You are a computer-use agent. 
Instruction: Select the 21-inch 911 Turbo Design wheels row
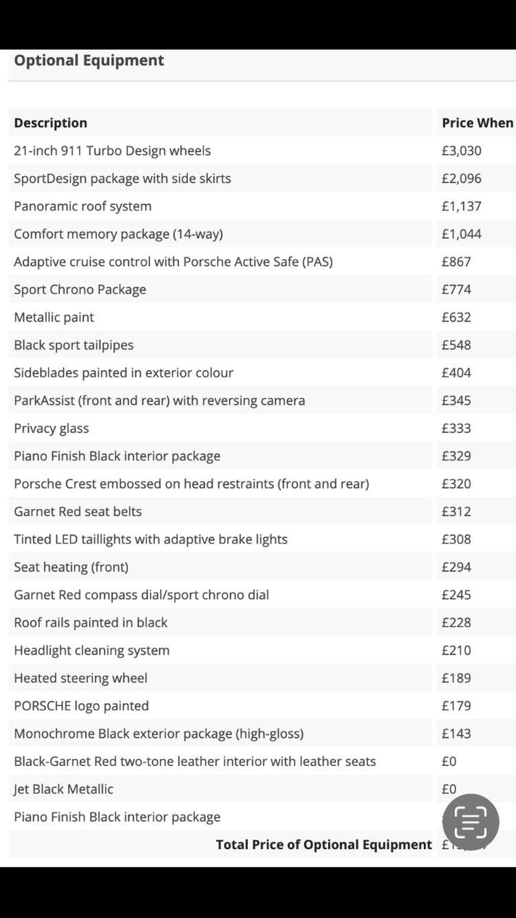tap(262, 151)
